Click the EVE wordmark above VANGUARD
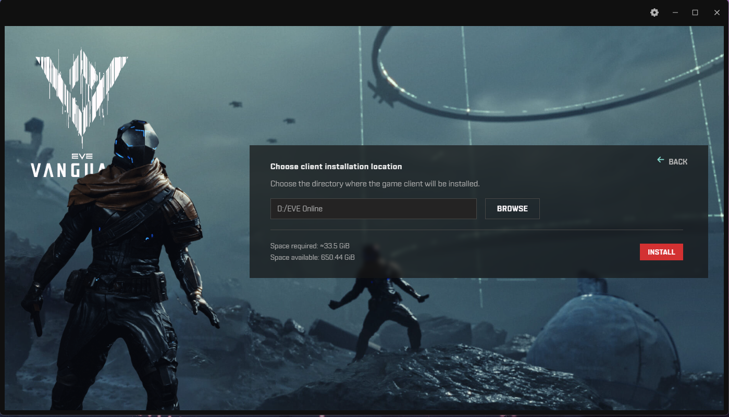The width and height of the screenshot is (729, 417). click(82, 156)
